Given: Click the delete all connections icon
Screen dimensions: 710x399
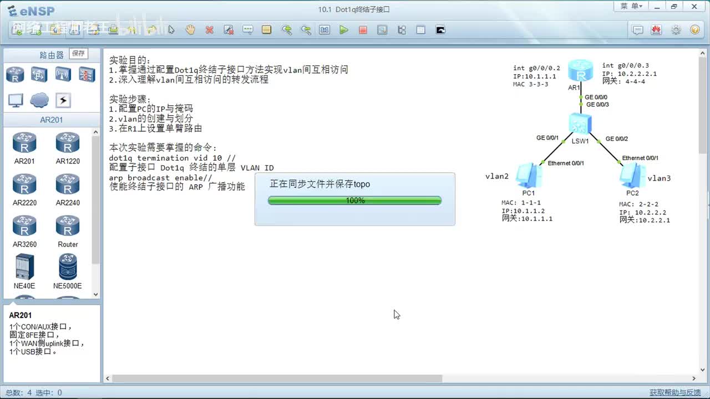Looking at the screenshot, I should (229, 30).
